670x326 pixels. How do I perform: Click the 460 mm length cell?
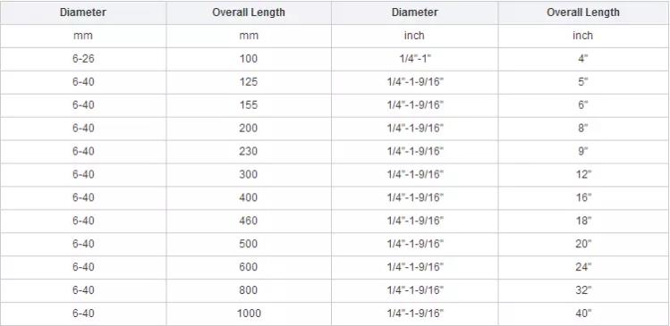pos(249,221)
